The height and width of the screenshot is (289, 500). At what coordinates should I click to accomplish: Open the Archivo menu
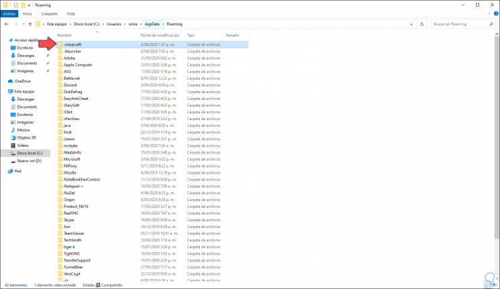[x=9, y=13]
